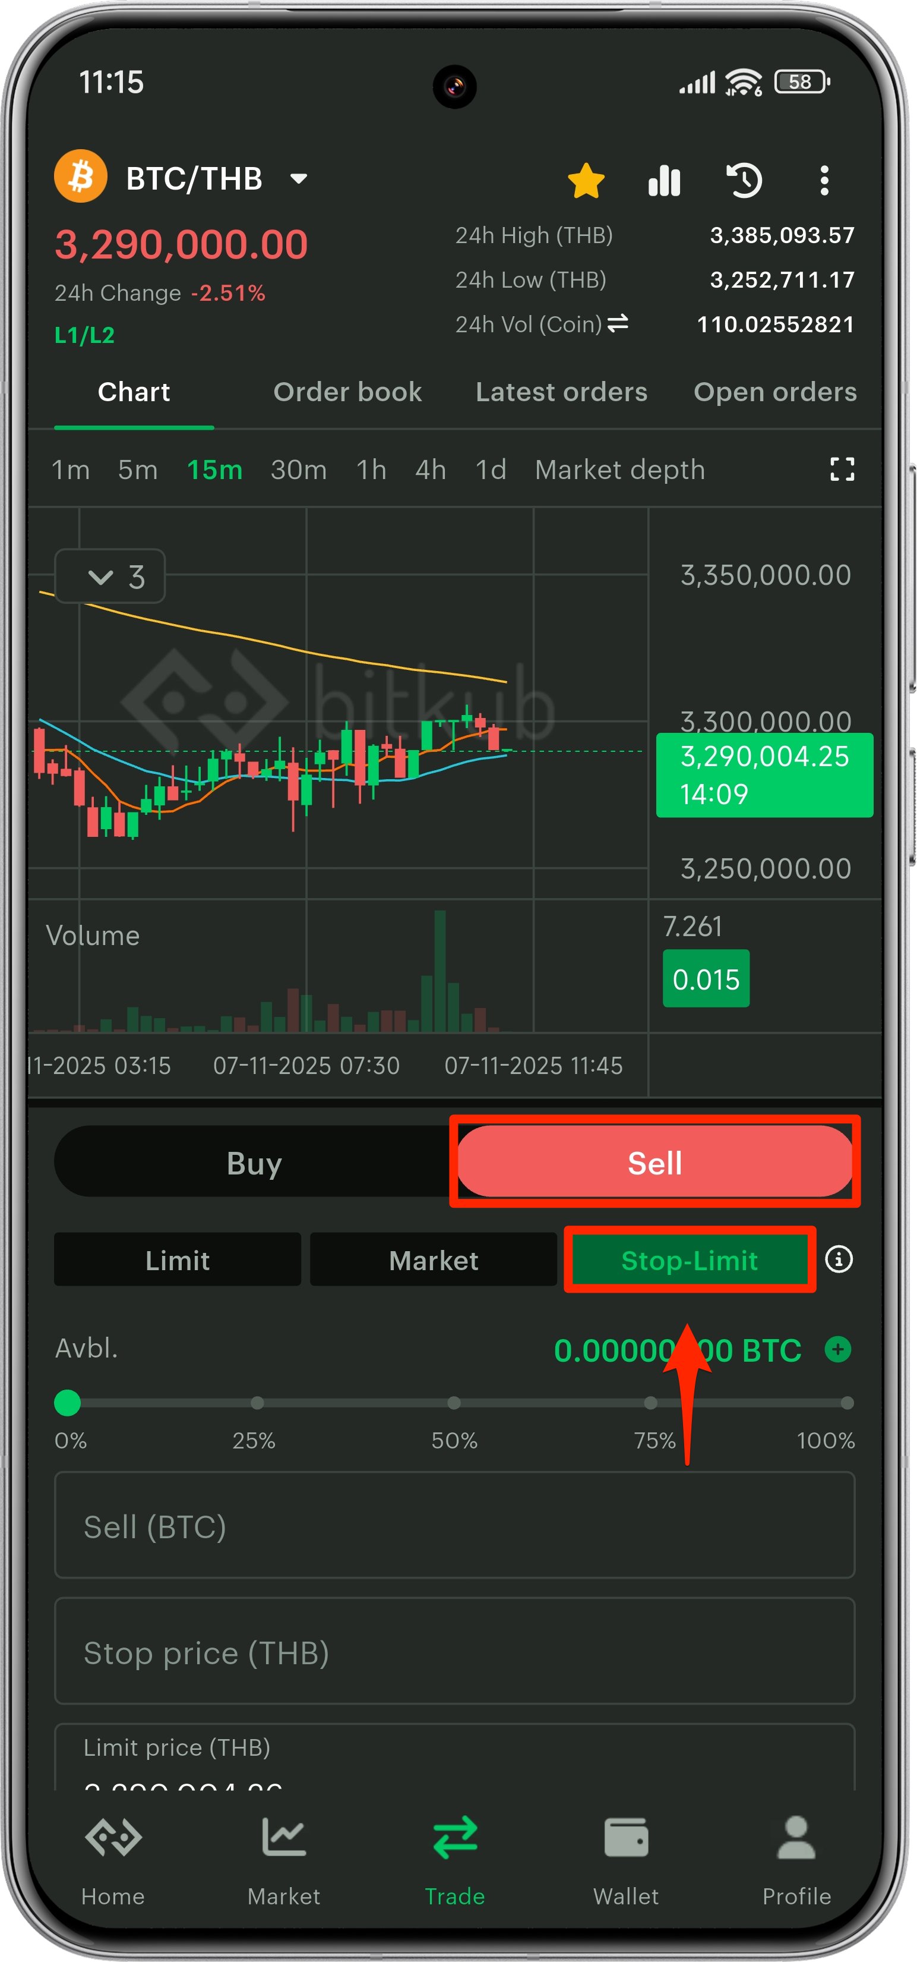The height and width of the screenshot is (1962, 917).
Task: Switch to the Latest orders tab
Action: [561, 392]
